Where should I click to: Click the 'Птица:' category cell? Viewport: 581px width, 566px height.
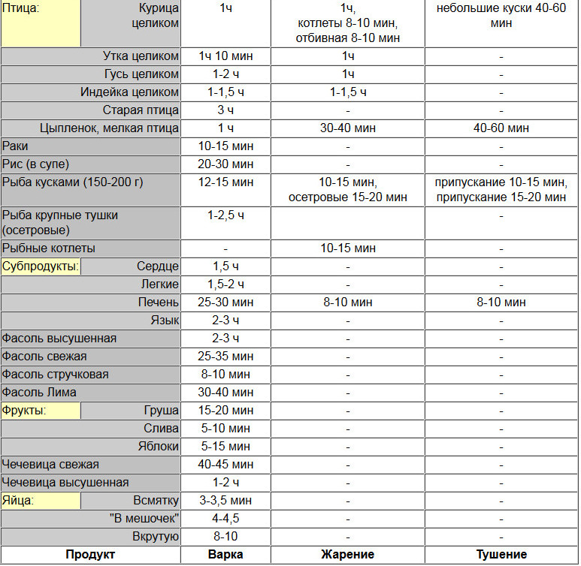point(41,23)
